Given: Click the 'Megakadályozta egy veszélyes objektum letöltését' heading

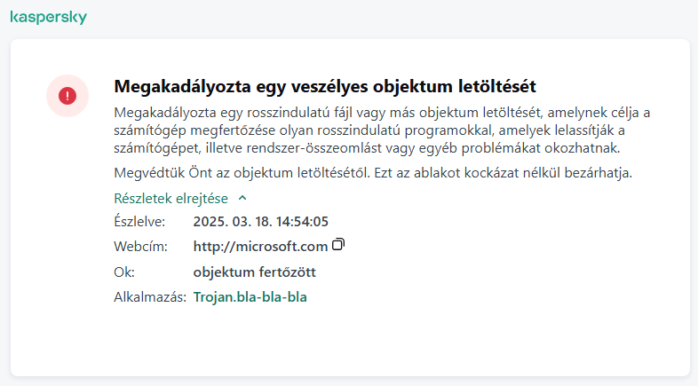Looking at the screenshot, I should pyautogui.click(x=327, y=87).
